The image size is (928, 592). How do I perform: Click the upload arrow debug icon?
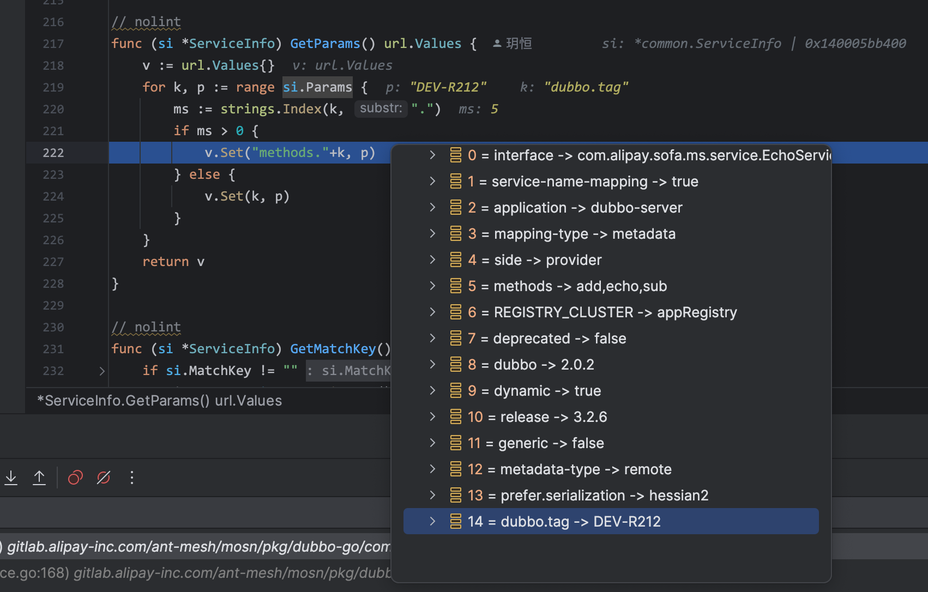(39, 478)
